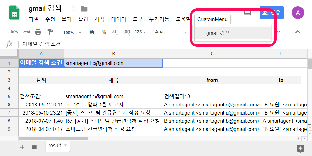Open the 123 number format dropdown

(x=140, y=32)
